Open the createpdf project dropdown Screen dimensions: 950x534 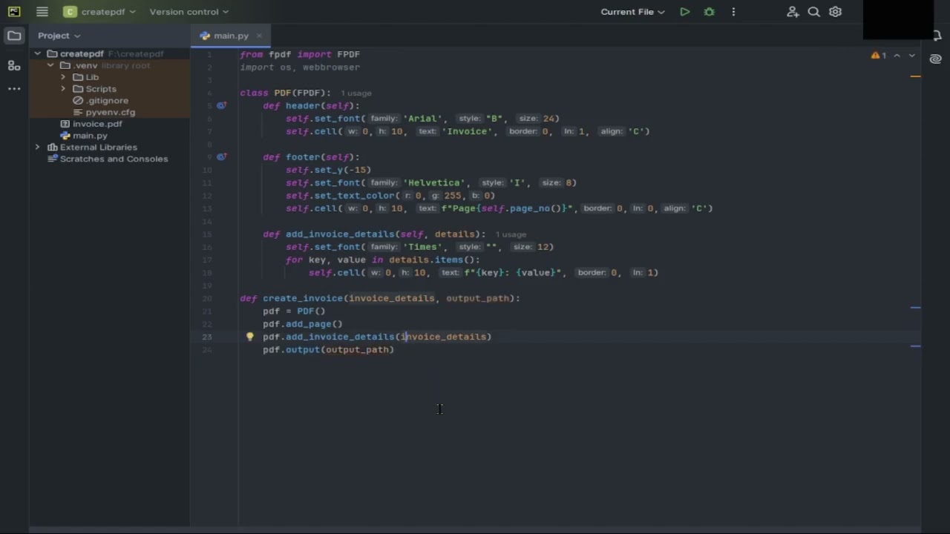(100, 12)
